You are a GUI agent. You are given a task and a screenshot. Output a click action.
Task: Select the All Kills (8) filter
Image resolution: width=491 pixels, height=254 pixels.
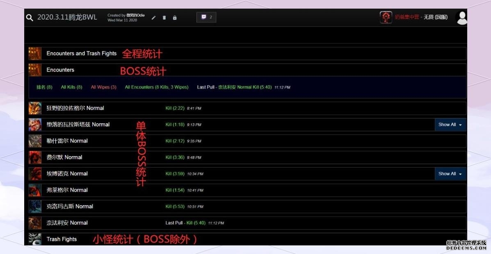(71, 87)
